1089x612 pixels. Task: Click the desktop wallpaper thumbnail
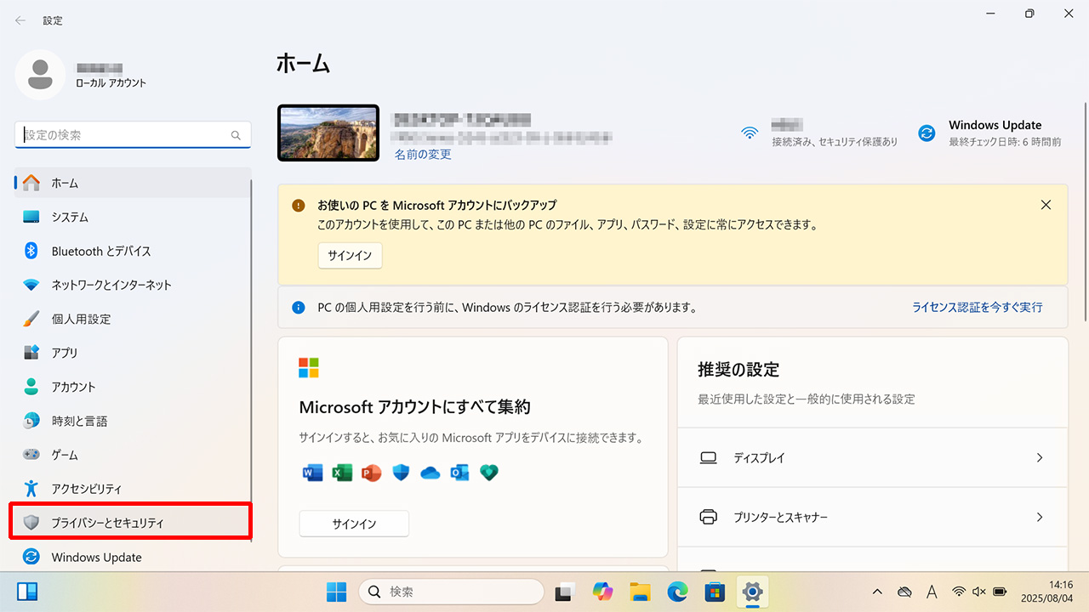328,133
